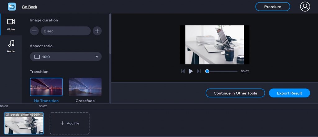Decrease image duration with minus button
The width and height of the screenshot is (318, 137).
34,31
